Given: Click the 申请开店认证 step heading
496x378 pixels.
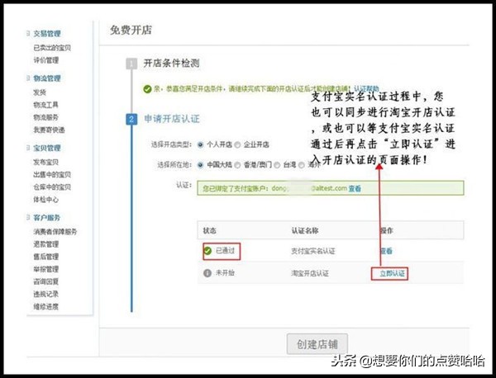Looking at the screenshot, I should click(x=172, y=119).
